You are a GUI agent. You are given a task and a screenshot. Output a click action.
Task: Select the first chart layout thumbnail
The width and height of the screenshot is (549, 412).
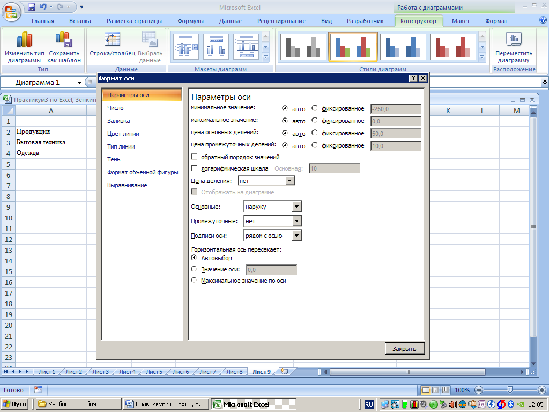point(186,47)
